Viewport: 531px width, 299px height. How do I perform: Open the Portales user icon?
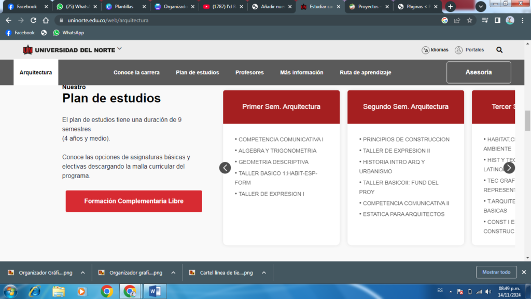(x=459, y=50)
